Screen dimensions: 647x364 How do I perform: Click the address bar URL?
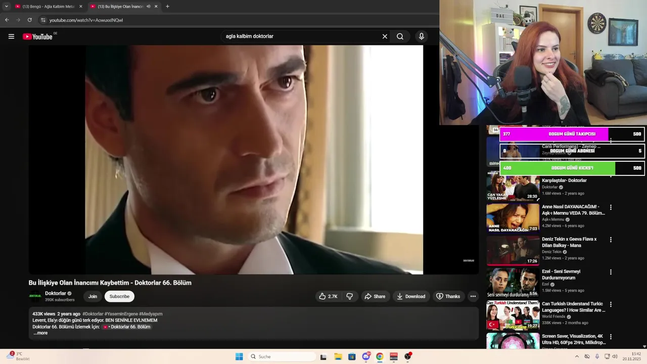tap(86, 20)
